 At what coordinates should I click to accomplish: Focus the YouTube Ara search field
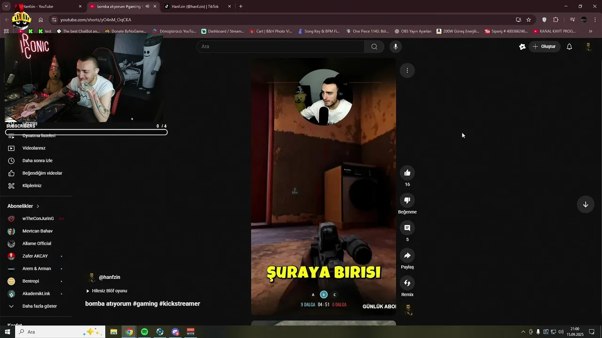(x=280, y=46)
